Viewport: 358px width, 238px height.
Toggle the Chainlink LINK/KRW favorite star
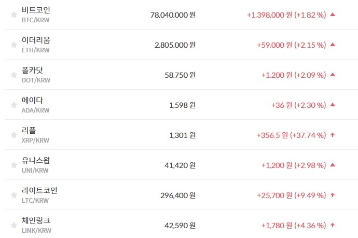[x=14, y=226]
